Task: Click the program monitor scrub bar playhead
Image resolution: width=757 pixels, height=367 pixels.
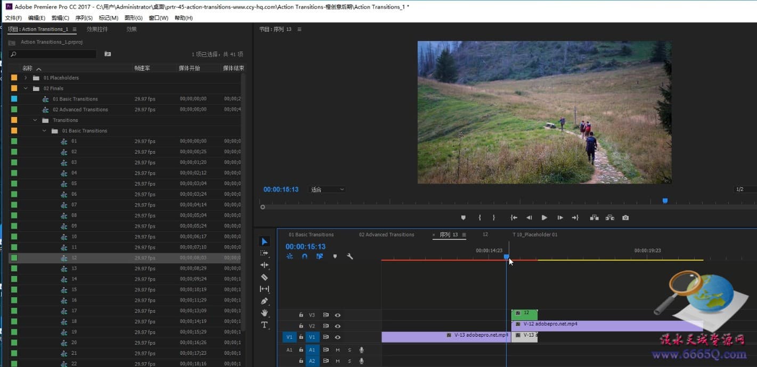Action: 665,201
